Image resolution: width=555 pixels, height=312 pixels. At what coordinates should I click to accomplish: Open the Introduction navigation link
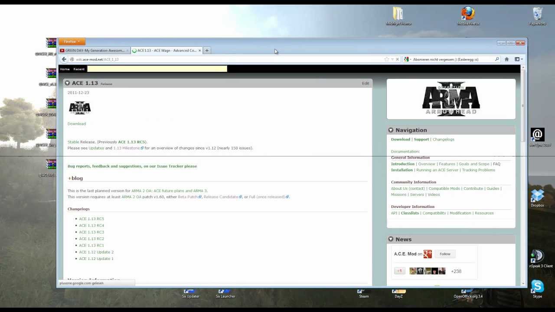point(403,164)
